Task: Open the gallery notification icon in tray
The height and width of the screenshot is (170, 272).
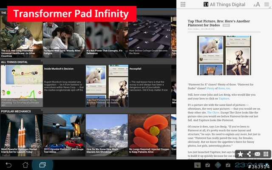Action: coord(197,165)
